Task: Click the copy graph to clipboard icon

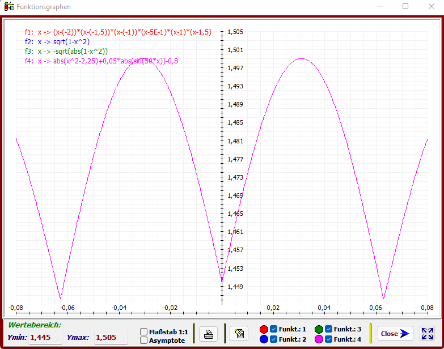Action: [x=239, y=334]
